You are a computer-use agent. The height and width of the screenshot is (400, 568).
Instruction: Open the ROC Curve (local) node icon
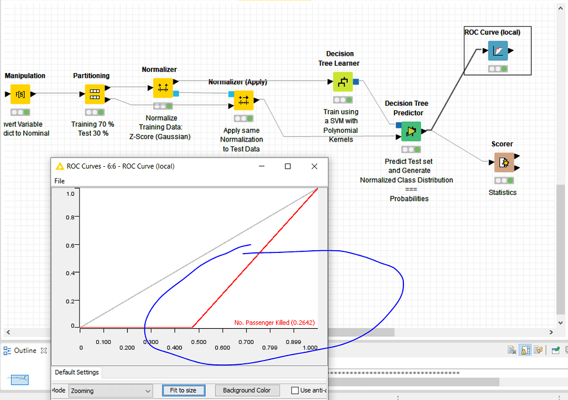pos(497,50)
